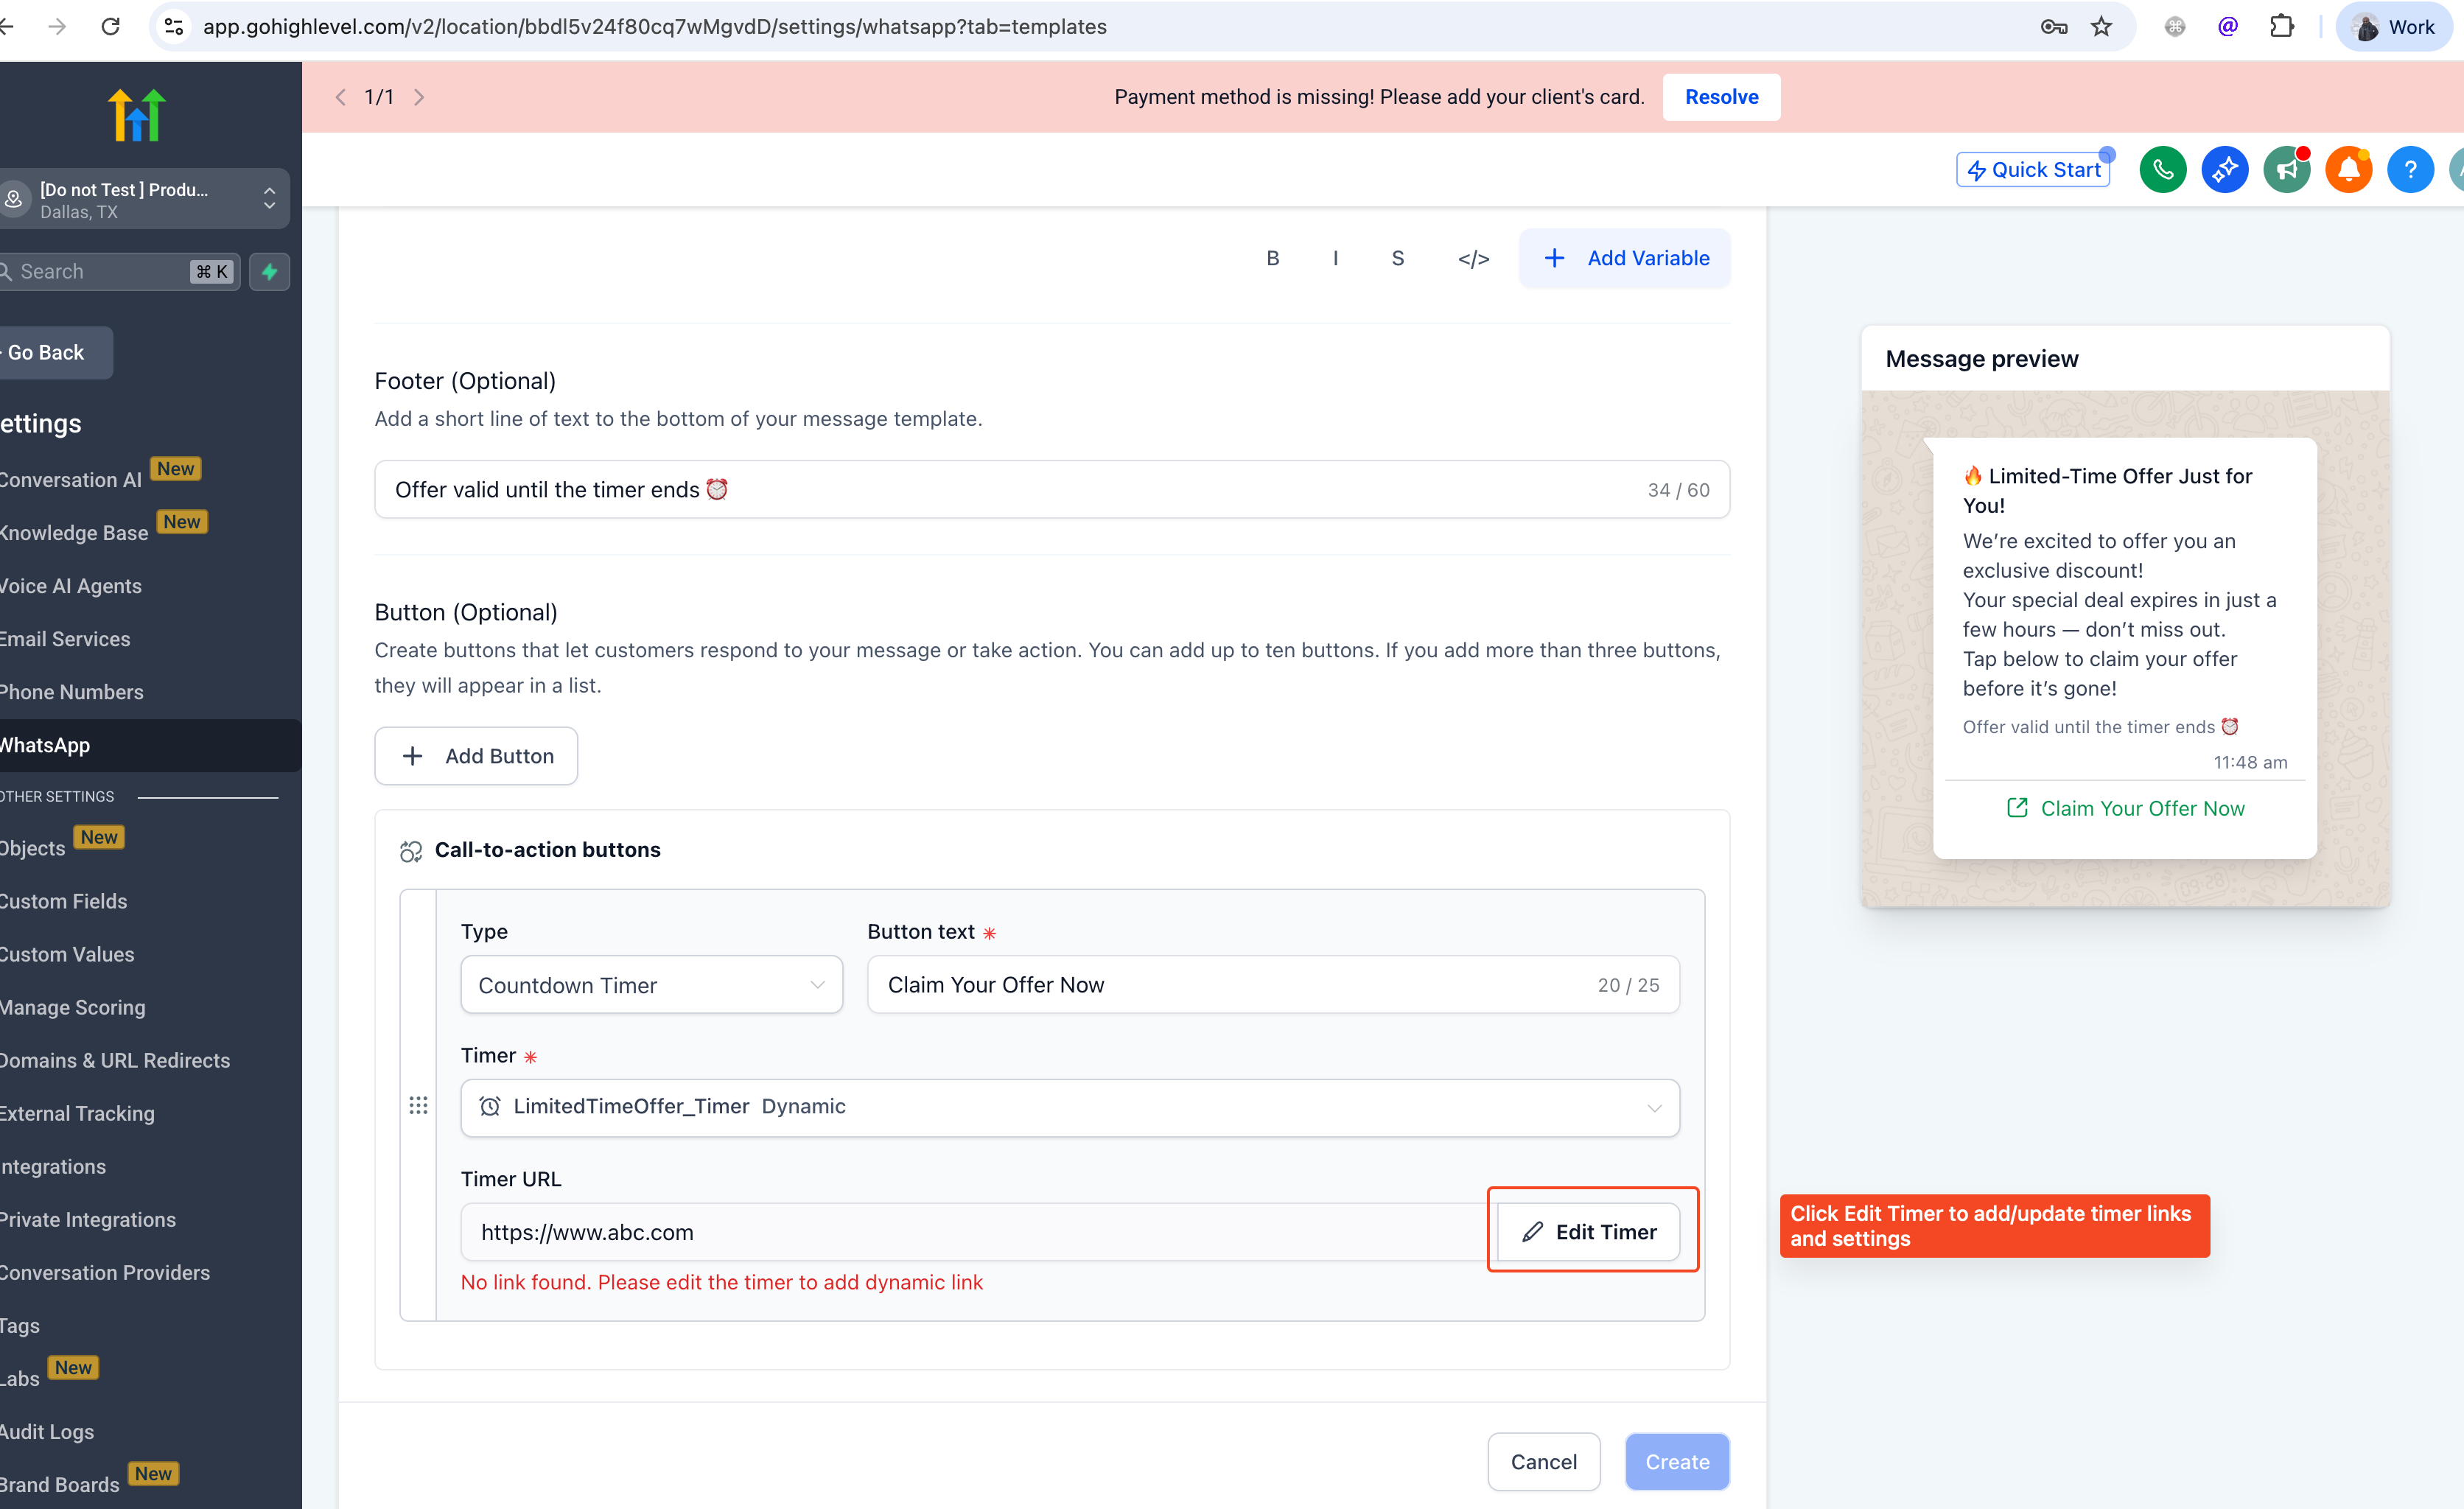Toggle italic formatting in the editor toolbar
This screenshot has width=2464, height=1509.
[1335, 259]
